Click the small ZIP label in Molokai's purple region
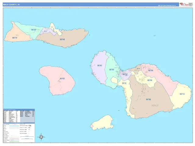The image size is (195, 146). coord(46,31)
